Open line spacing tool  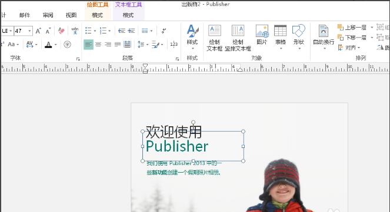click(141, 45)
